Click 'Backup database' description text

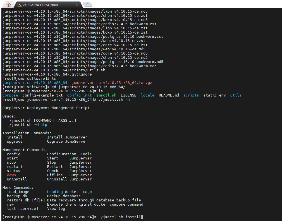64,196
